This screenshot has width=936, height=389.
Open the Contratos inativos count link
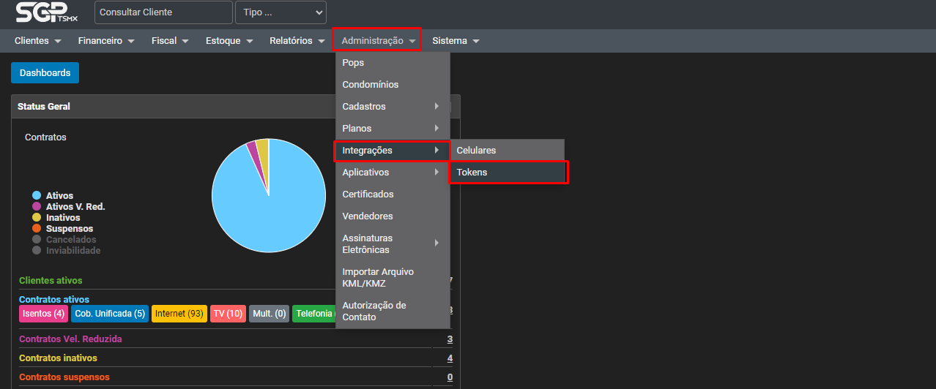point(450,358)
